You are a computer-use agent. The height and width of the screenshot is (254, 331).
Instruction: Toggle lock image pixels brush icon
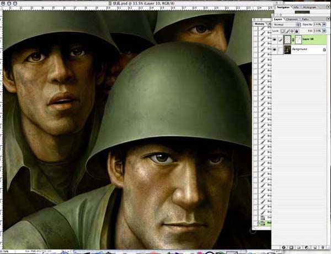[x=287, y=31]
